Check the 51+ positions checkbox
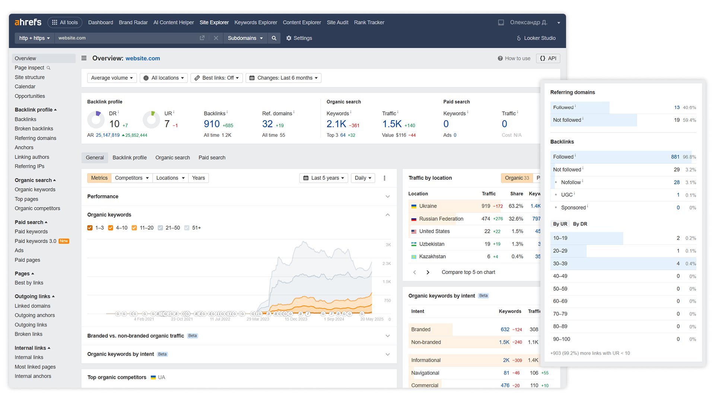 point(187,227)
